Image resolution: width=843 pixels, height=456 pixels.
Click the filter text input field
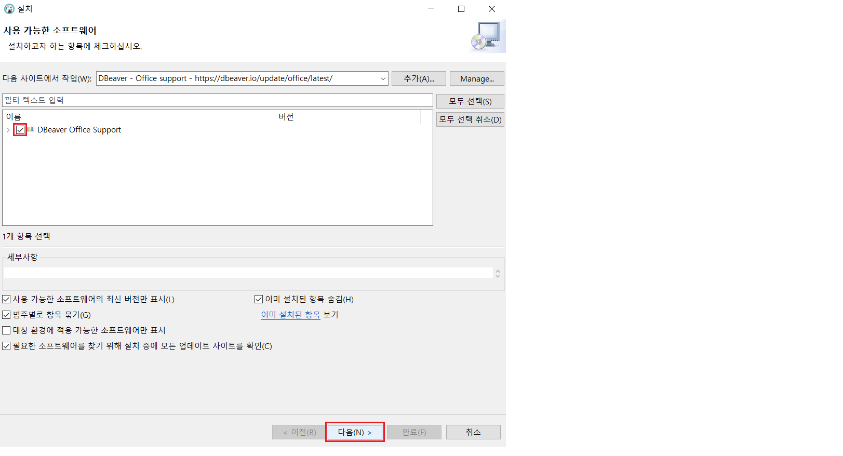click(218, 100)
